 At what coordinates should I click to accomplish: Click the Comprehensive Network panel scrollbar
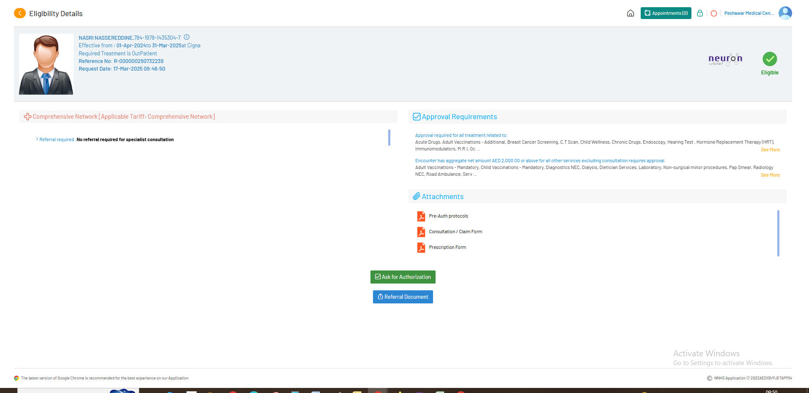tap(389, 138)
